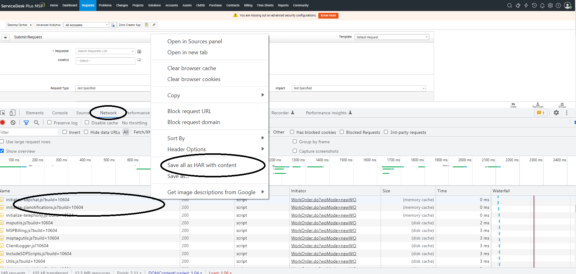Image resolution: width=576 pixels, height=274 pixels.
Task: Check Has blocked cookies checkbox
Action: [x=292, y=132]
